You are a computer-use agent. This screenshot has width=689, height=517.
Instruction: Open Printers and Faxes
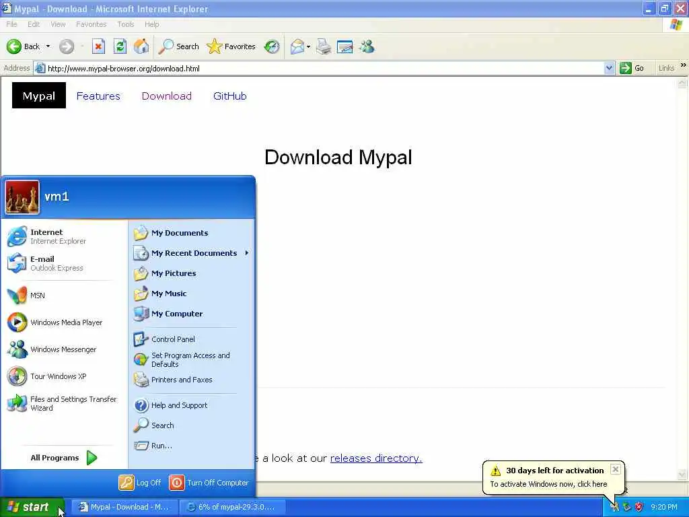(191, 380)
